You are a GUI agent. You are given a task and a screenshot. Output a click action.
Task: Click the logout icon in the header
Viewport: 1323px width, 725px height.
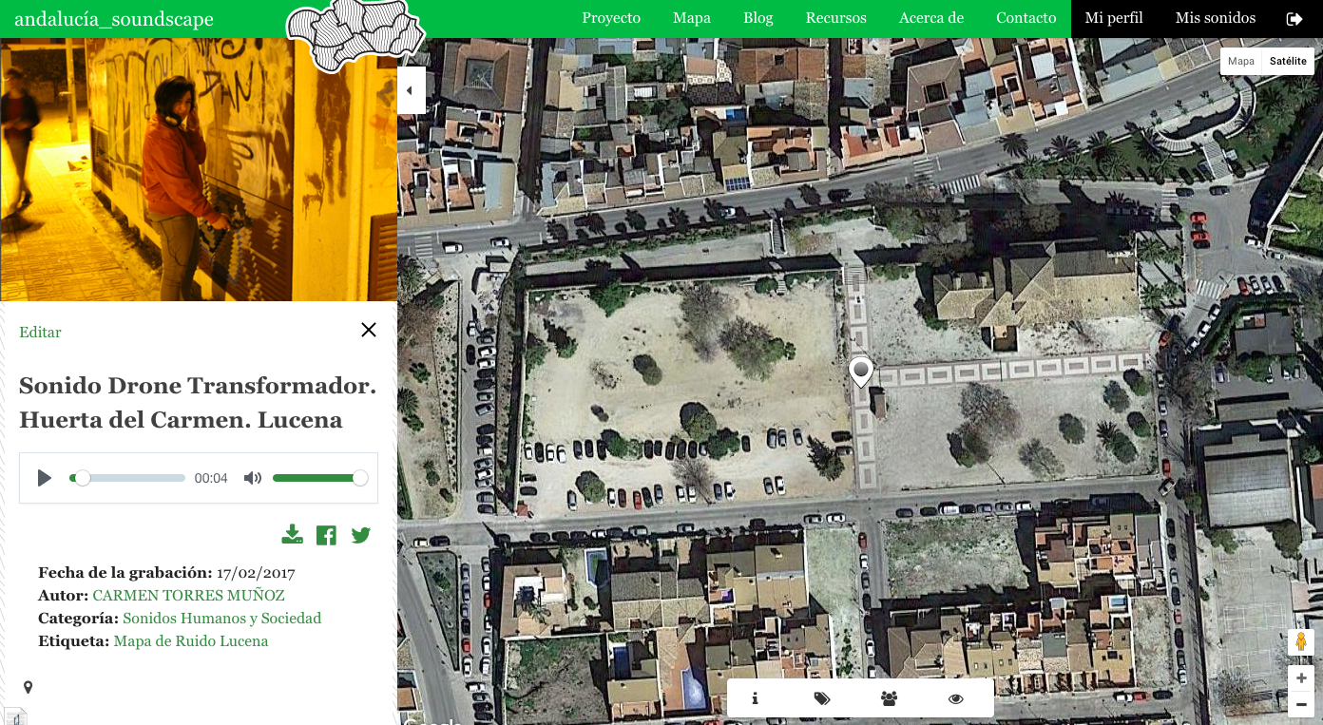[1294, 19]
